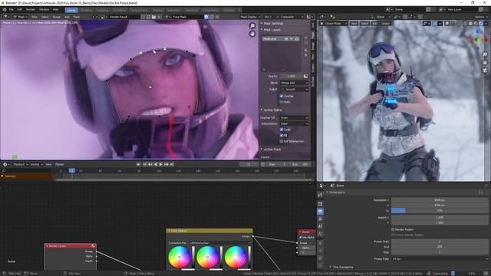
Task: Toggle MaskLayer lock icon
Action: (x=297, y=39)
